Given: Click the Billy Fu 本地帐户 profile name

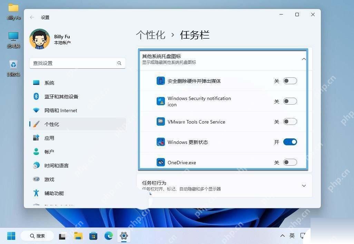Looking at the screenshot, I should click(x=62, y=39).
